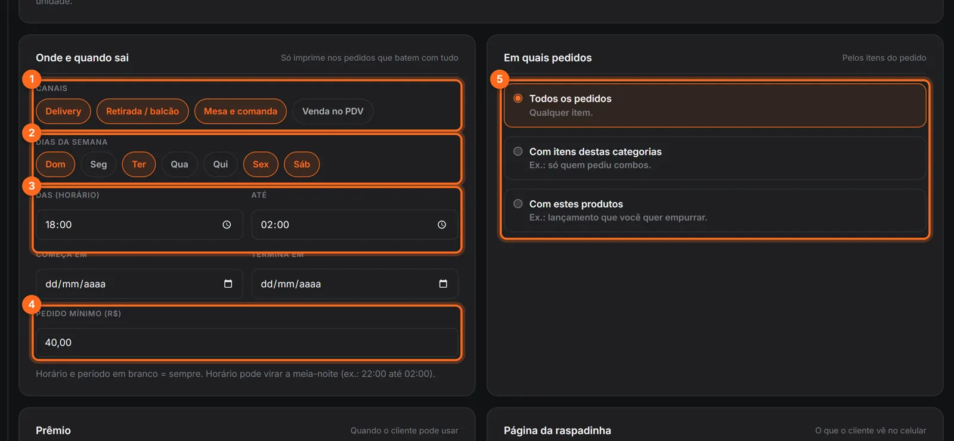Toggle the Ter weekday chip

(x=139, y=164)
